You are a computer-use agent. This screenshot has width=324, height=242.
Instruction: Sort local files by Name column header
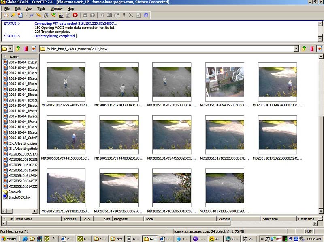[x=14, y=57]
